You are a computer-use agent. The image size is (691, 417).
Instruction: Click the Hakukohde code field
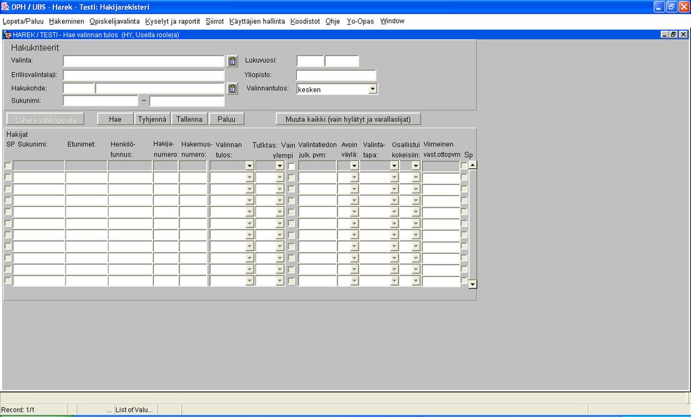click(x=79, y=88)
